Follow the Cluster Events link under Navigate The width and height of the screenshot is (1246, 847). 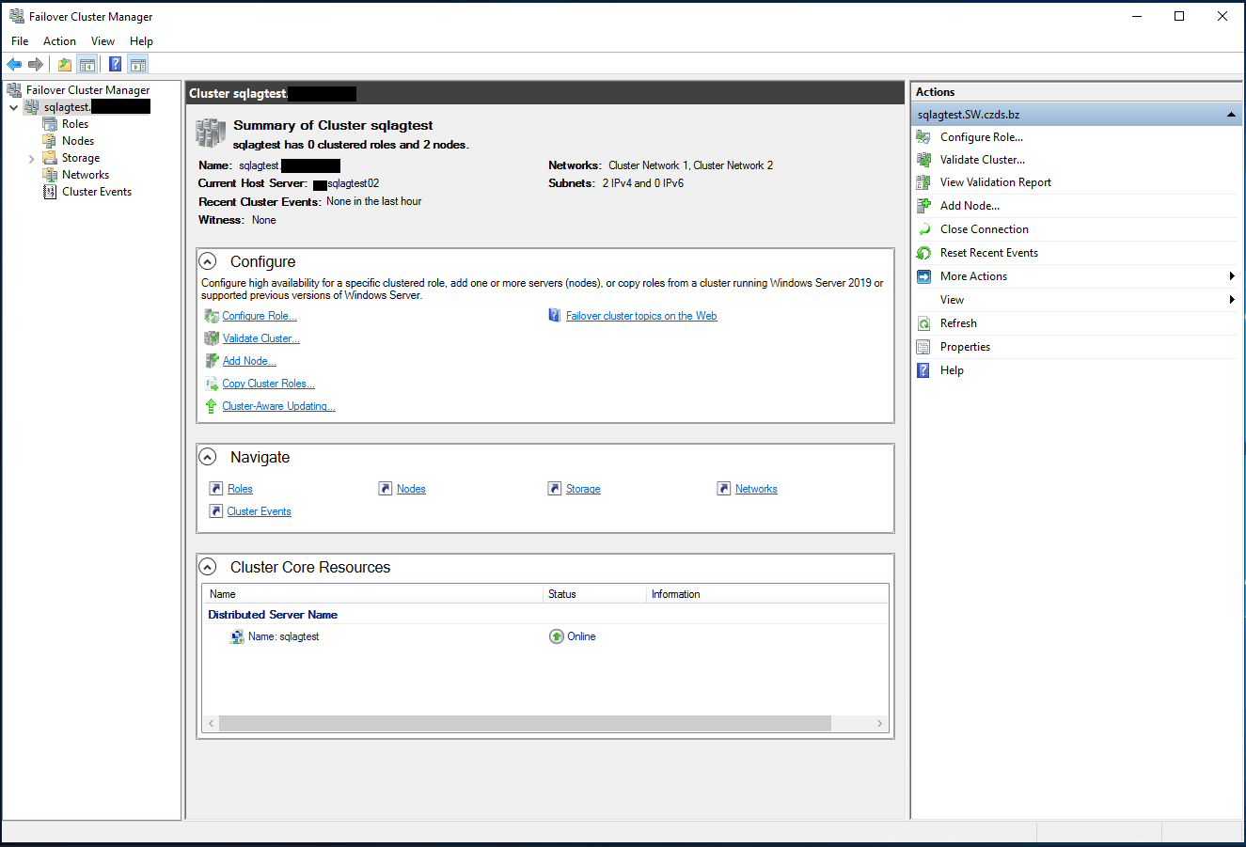259,511
